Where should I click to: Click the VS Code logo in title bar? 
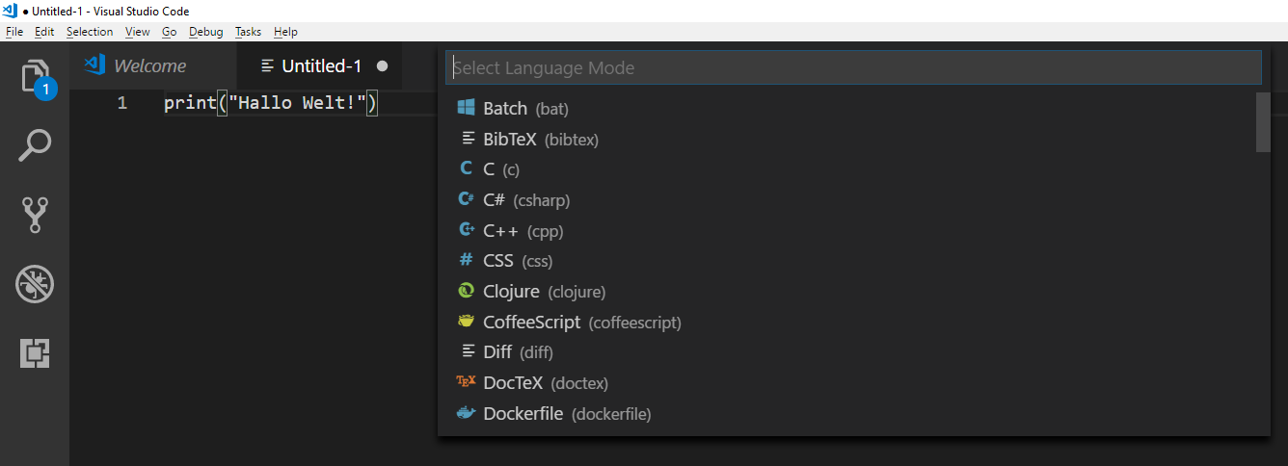(11, 11)
